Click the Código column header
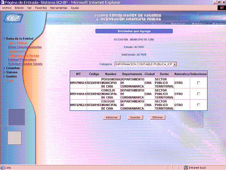226x170 pixels. coord(94,74)
